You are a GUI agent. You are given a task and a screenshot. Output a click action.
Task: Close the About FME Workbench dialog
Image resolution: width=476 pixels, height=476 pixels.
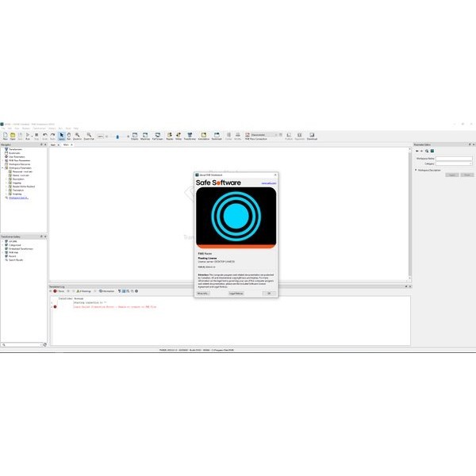click(x=275, y=175)
